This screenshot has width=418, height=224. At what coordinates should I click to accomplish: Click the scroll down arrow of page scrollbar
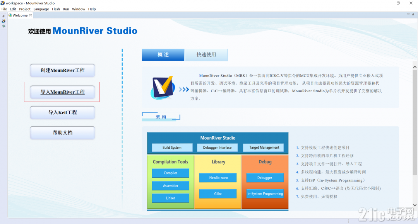click(x=415, y=205)
